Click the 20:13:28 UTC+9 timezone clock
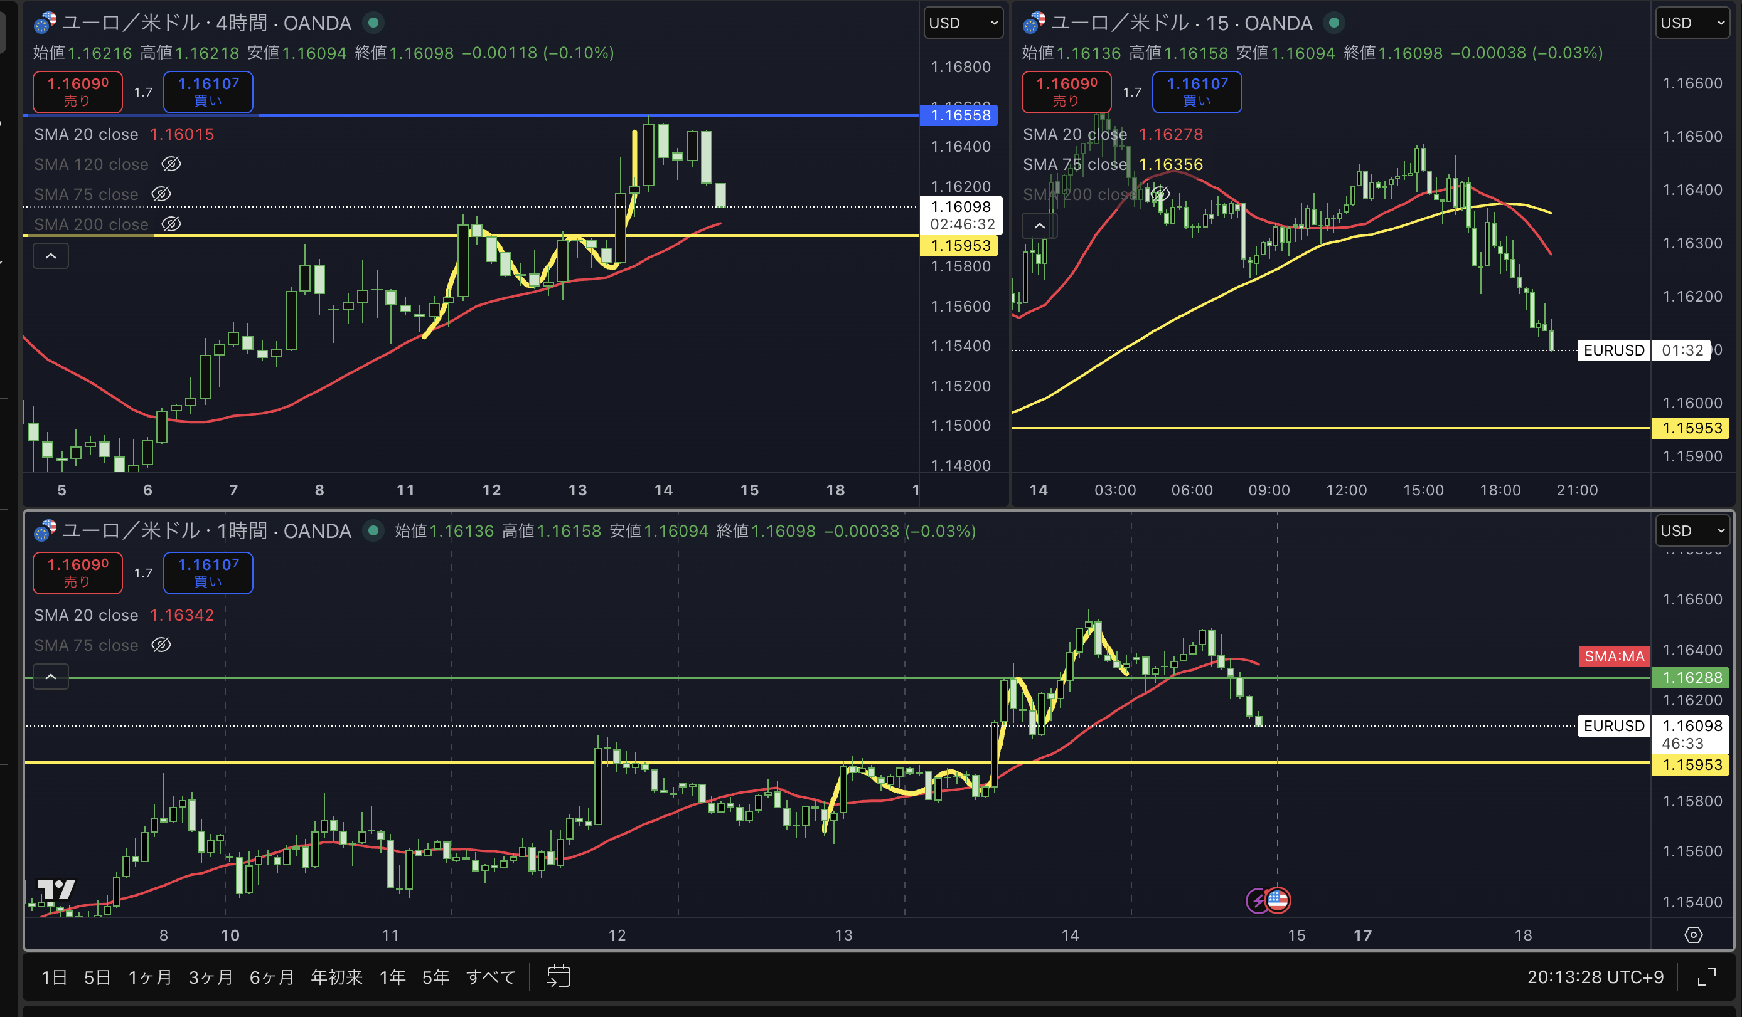Viewport: 1742px width, 1017px height. 1595,977
